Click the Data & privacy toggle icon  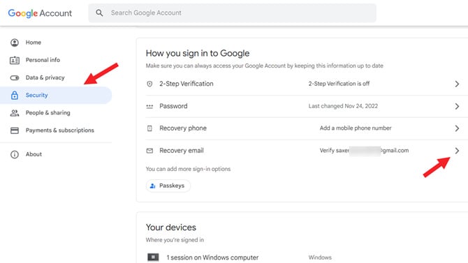pos(15,77)
